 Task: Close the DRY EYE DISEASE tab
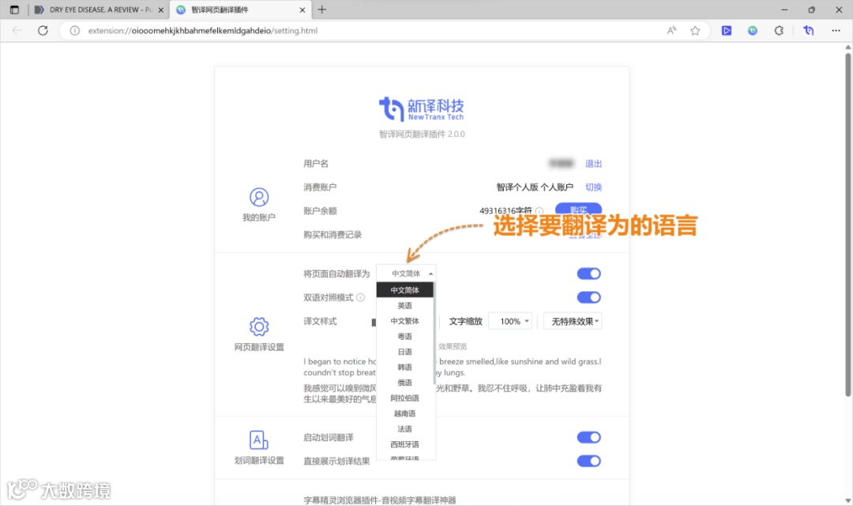[x=160, y=9]
